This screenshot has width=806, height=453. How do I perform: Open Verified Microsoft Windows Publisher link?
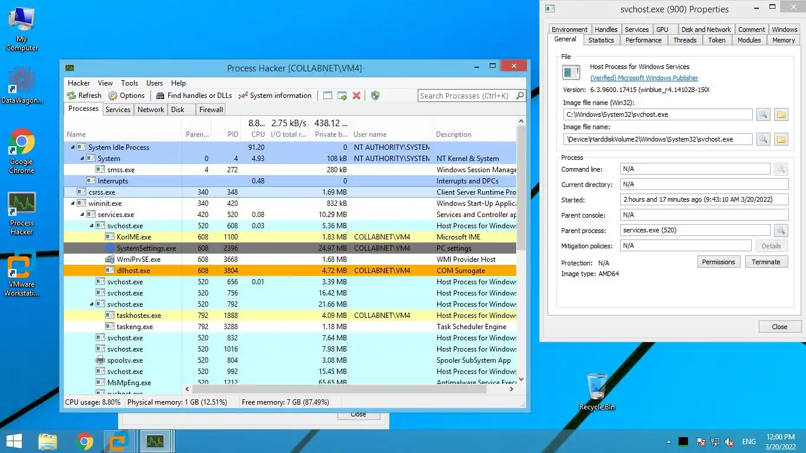click(644, 78)
